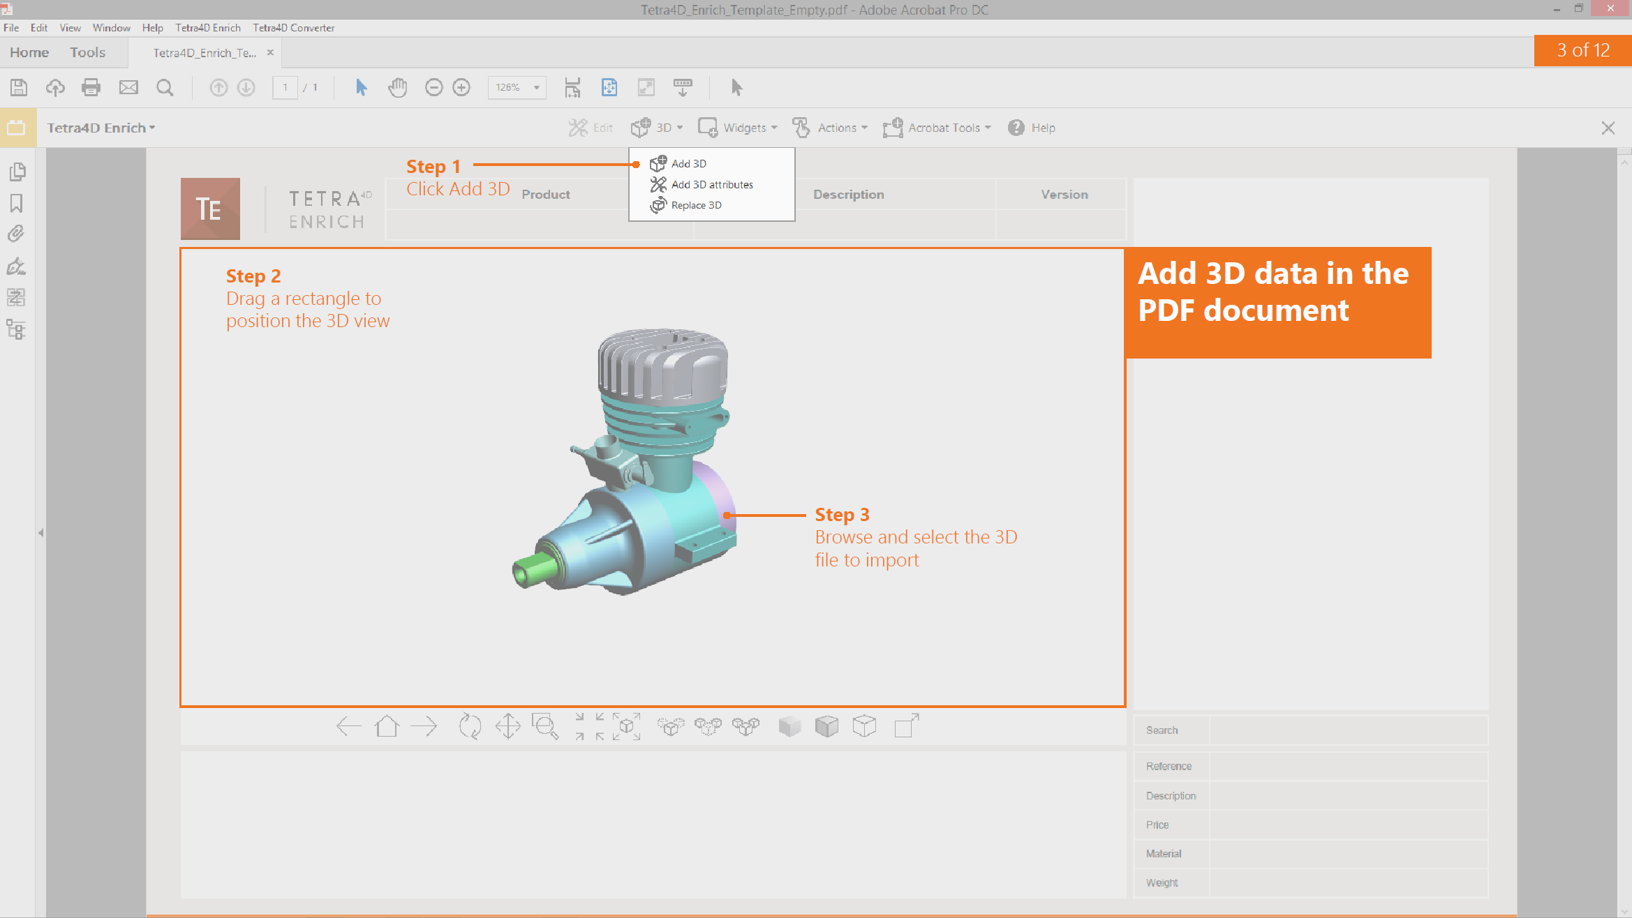The width and height of the screenshot is (1632, 918).
Task: Click the cloud upload icon
Action: 55,87
